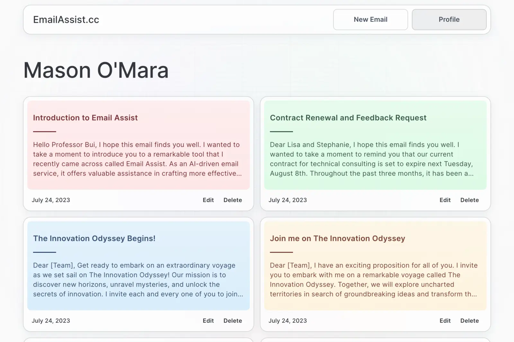
Task: Select the title Contract Renewal and Feedback Request
Action: click(x=348, y=118)
